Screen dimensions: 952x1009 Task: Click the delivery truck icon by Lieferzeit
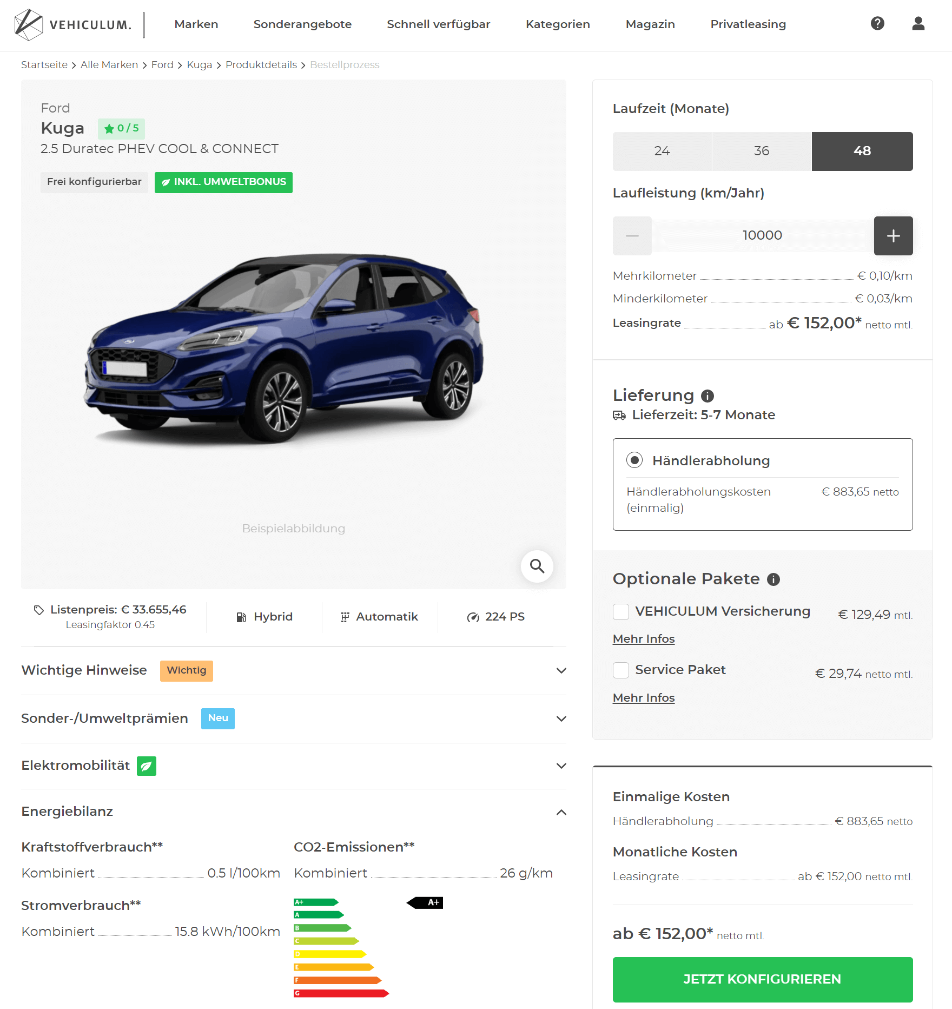(619, 416)
